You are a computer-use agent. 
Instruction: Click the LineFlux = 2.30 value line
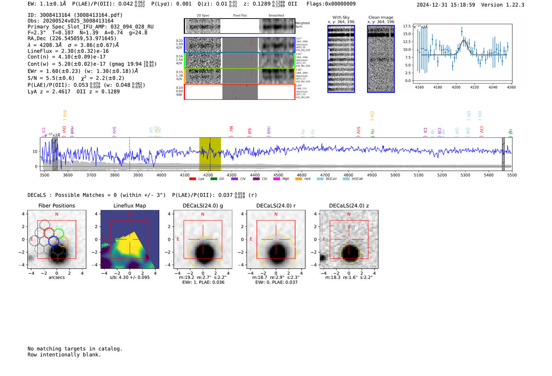coord(68,51)
